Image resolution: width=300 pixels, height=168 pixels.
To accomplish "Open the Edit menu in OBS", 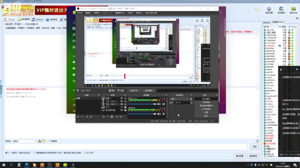I will (x=88, y=13).
